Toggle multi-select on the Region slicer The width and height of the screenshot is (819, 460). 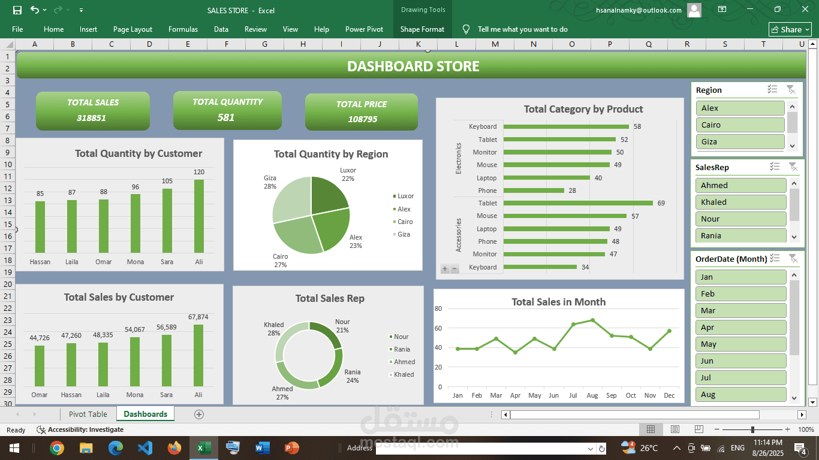tap(772, 90)
